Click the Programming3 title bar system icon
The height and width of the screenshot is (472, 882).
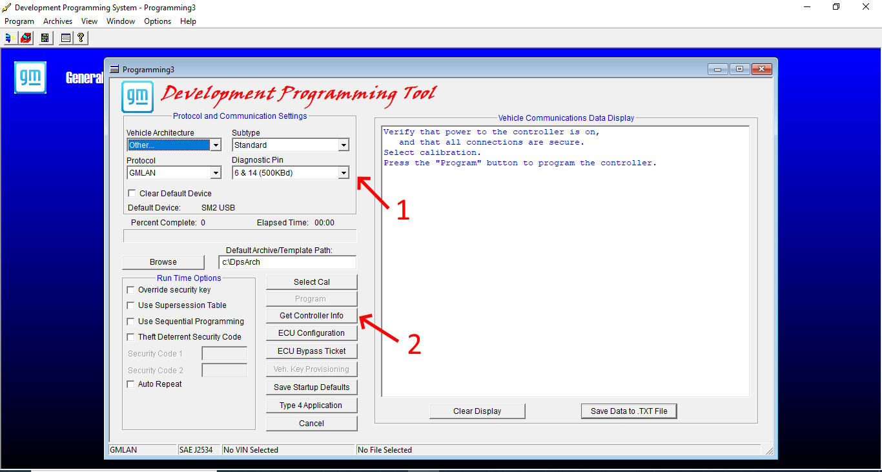[114, 69]
